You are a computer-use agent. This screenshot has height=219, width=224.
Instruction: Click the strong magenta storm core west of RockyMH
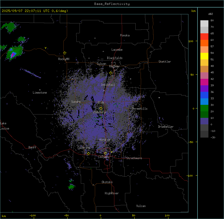[x=13, y=55]
